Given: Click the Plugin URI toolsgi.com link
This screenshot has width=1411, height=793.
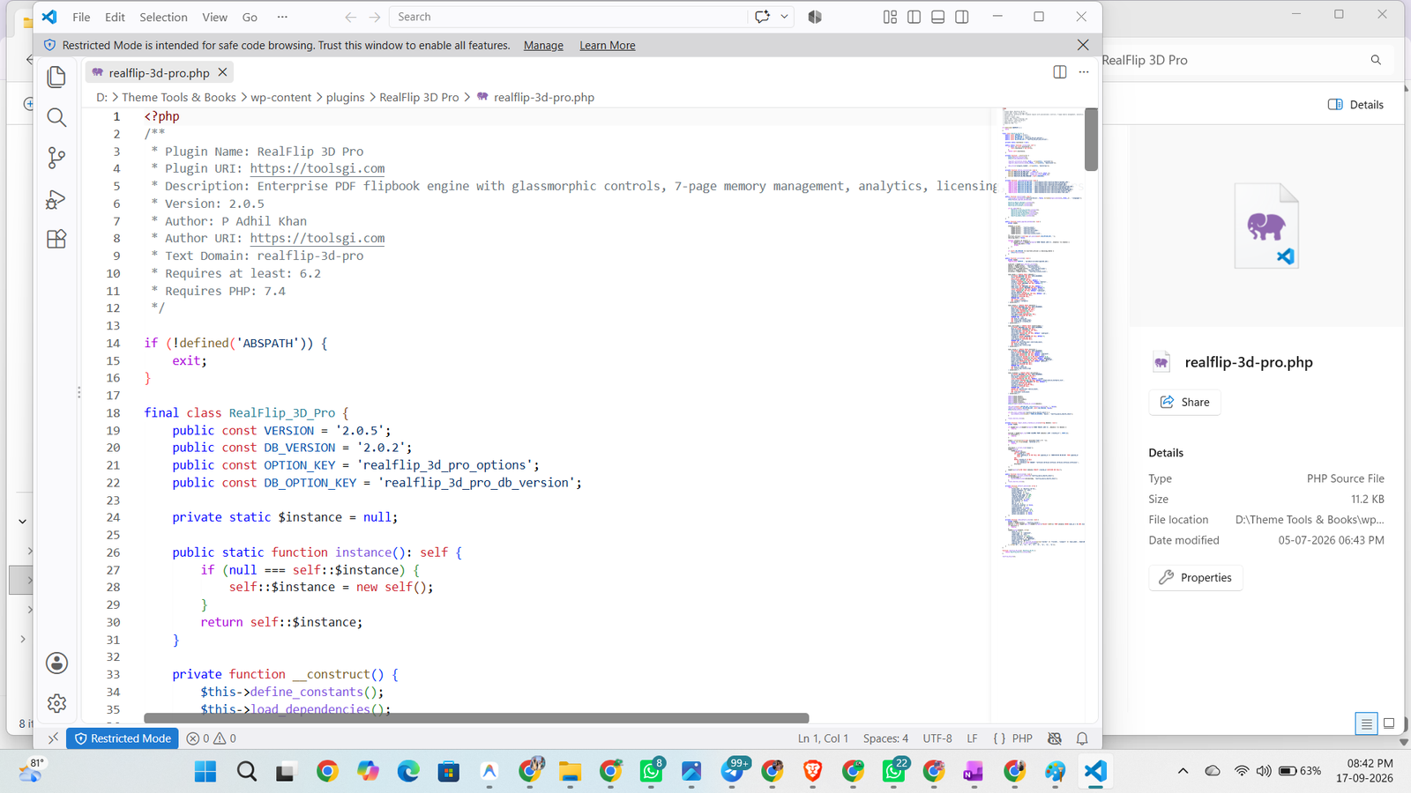Looking at the screenshot, I should coord(317,168).
